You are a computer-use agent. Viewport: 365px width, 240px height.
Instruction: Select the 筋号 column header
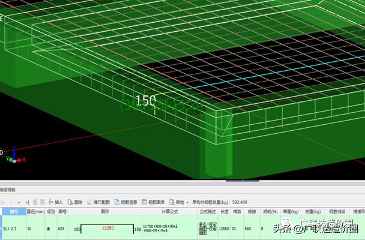(14, 212)
